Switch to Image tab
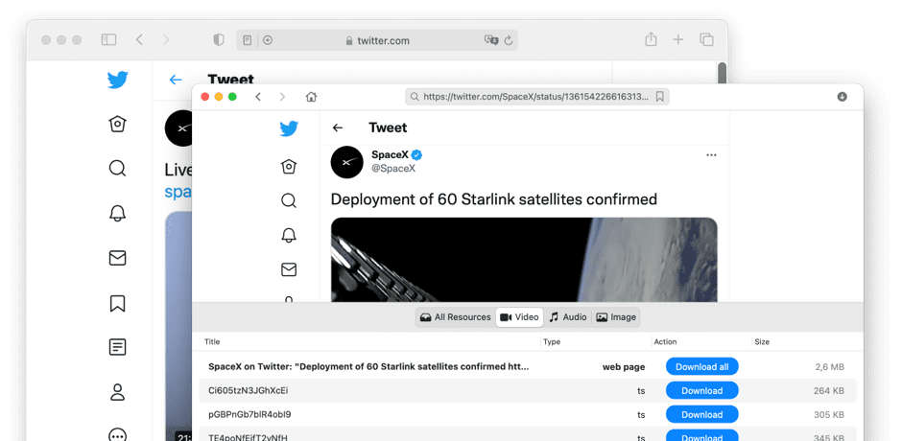The image size is (902, 441). (616, 316)
